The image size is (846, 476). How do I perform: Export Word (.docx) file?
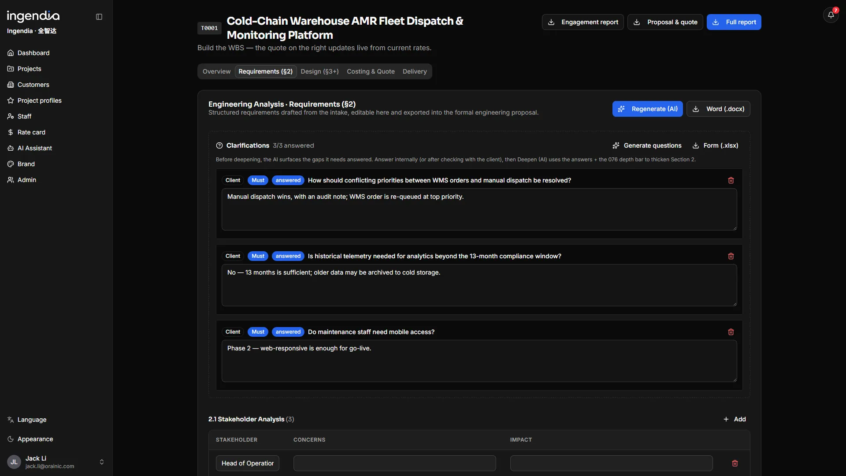[718, 109]
